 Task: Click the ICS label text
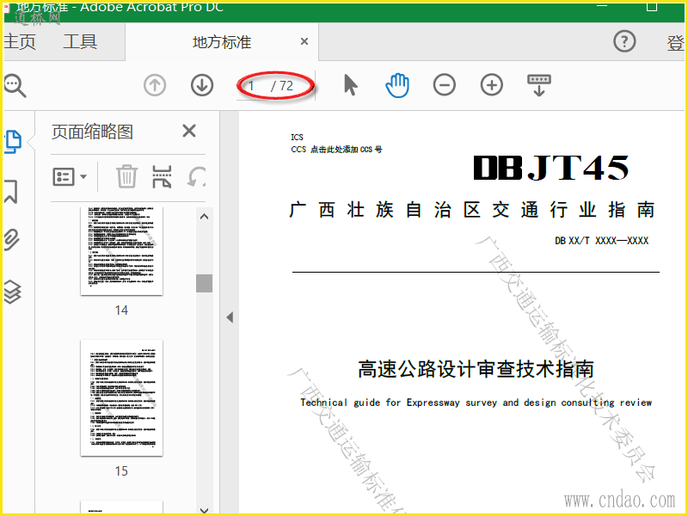[x=297, y=138]
